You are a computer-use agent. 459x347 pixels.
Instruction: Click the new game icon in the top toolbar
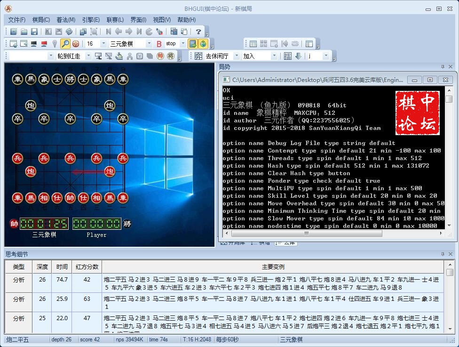(x=14, y=32)
